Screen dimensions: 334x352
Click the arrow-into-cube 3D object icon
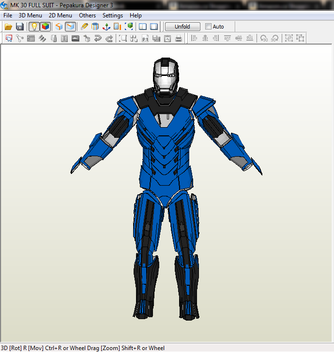[87, 38]
